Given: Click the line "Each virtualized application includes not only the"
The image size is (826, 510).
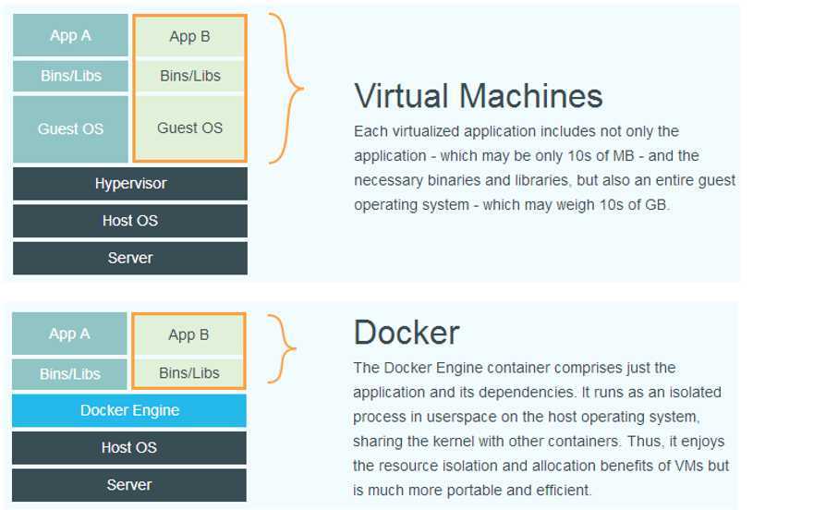Looking at the screenshot, I should (x=516, y=131).
